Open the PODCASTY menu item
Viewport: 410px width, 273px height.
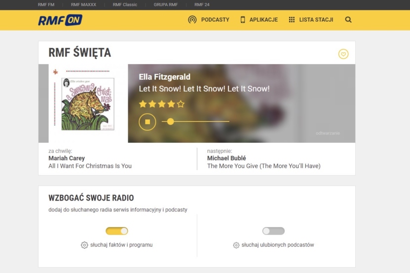coord(215,20)
